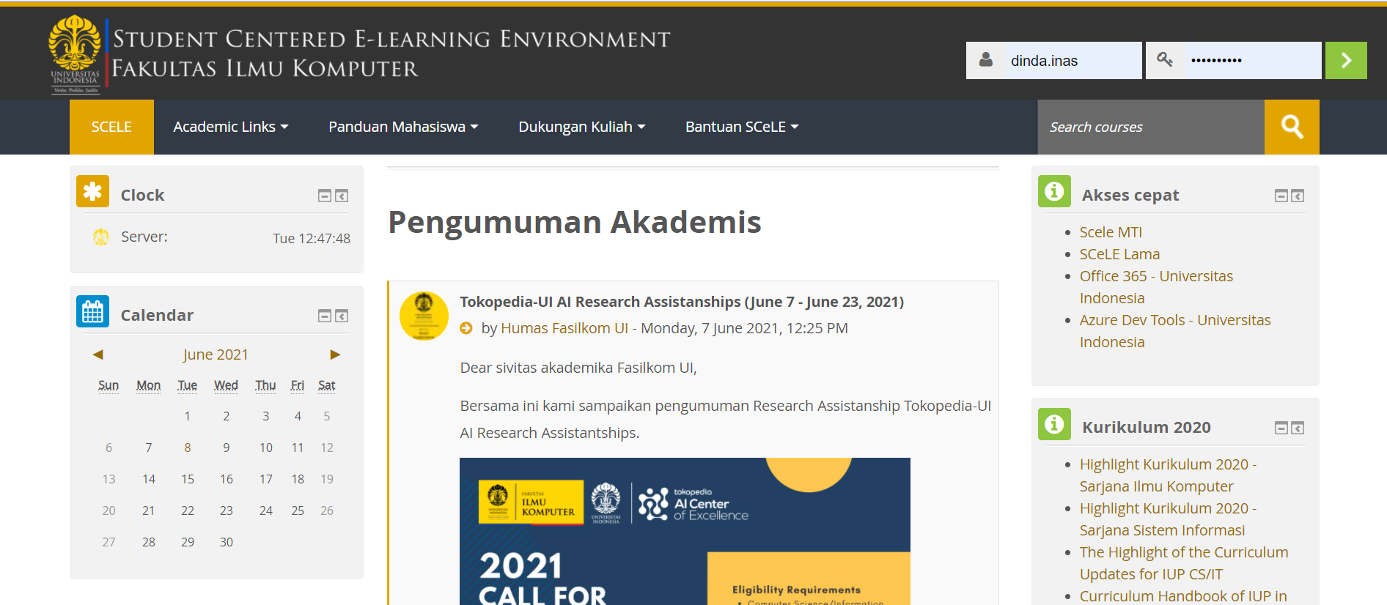Click the Calendar block icon
This screenshot has width=1387, height=605.
click(x=93, y=312)
